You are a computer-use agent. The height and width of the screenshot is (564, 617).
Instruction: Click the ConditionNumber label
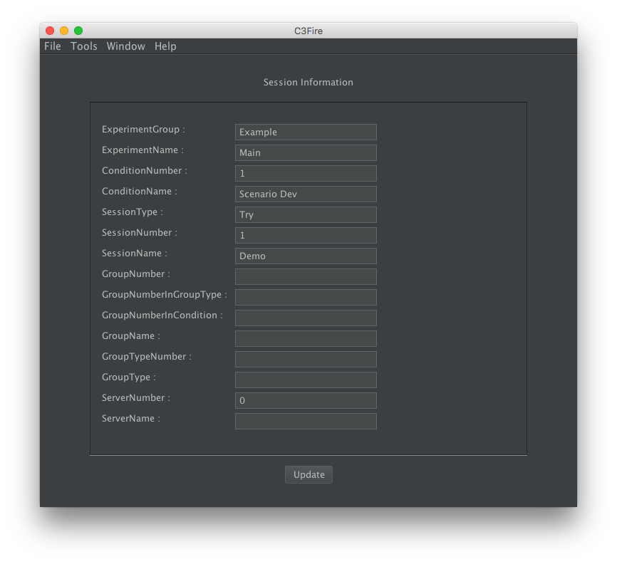click(145, 171)
